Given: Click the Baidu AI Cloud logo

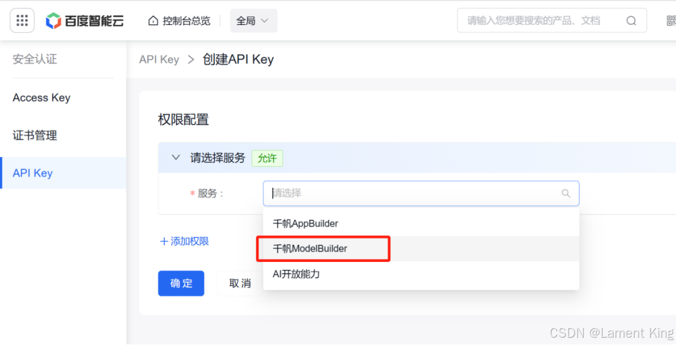Looking at the screenshot, I should pyautogui.click(x=85, y=21).
